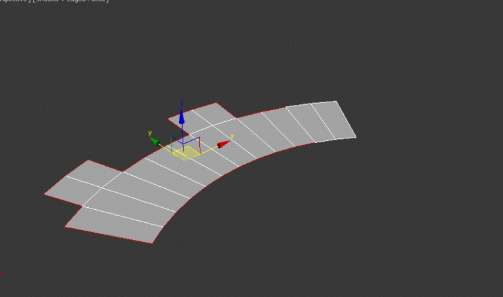
Task: Click the blue Z label atop the gizmo
Action: pyautogui.click(x=181, y=103)
